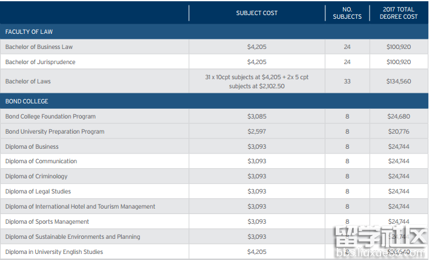The height and width of the screenshot is (260, 429).
Task: Select $24,744 total for Diploma of Sports Management
Action: (399, 221)
